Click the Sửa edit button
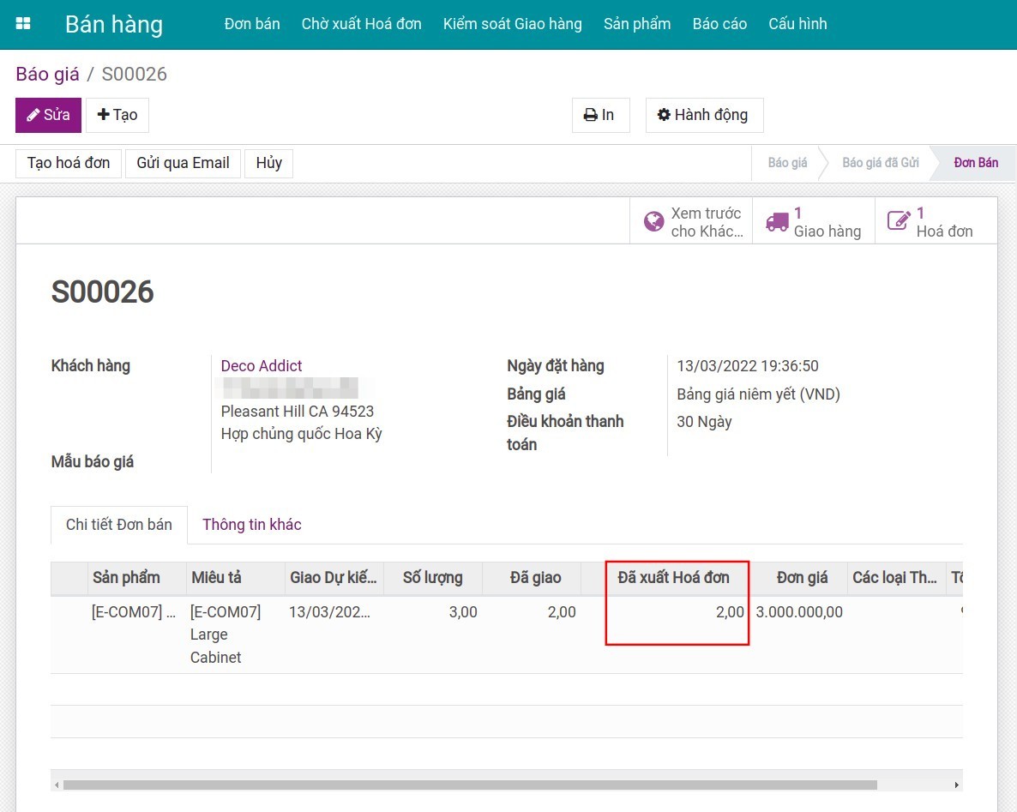1017x812 pixels. pos(49,115)
